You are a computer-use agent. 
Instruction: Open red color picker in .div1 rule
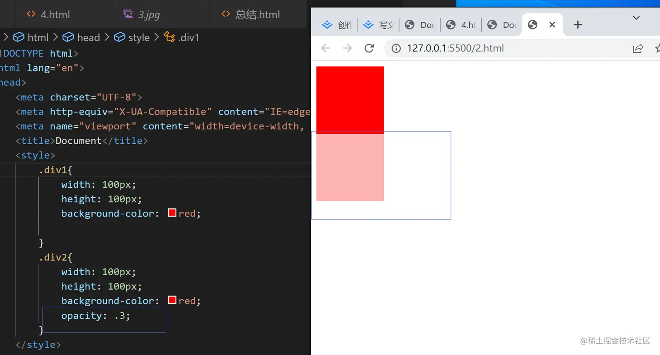(172, 213)
